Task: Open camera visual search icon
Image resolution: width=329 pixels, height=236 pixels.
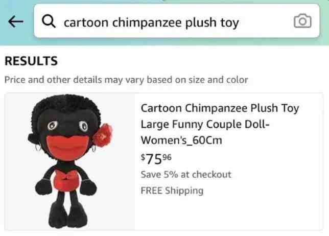Action: coord(302,21)
